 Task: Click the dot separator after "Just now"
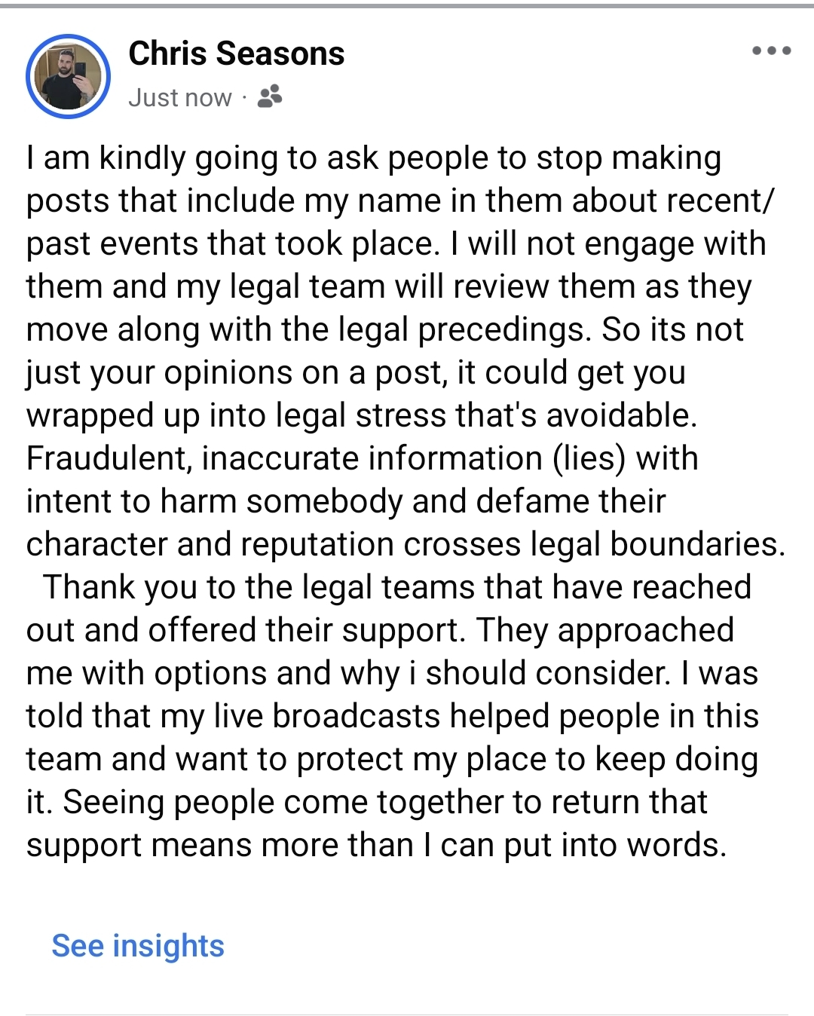click(244, 97)
